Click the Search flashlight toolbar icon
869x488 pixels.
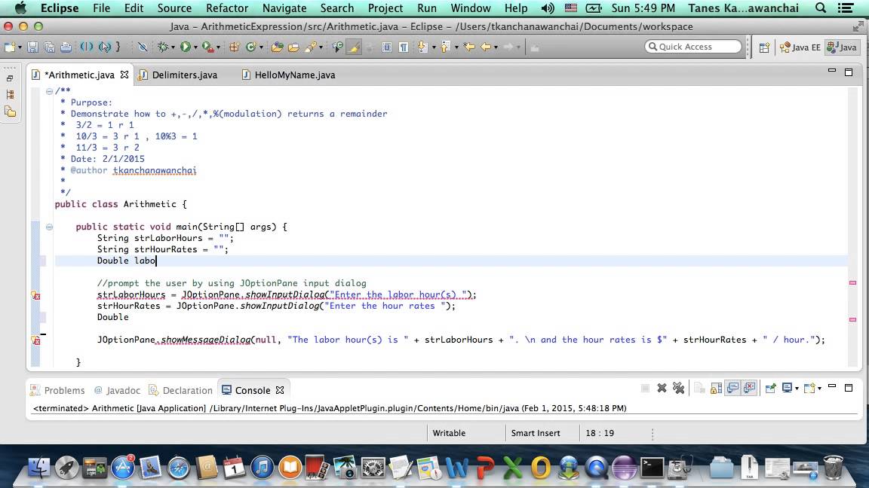[310, 47]
